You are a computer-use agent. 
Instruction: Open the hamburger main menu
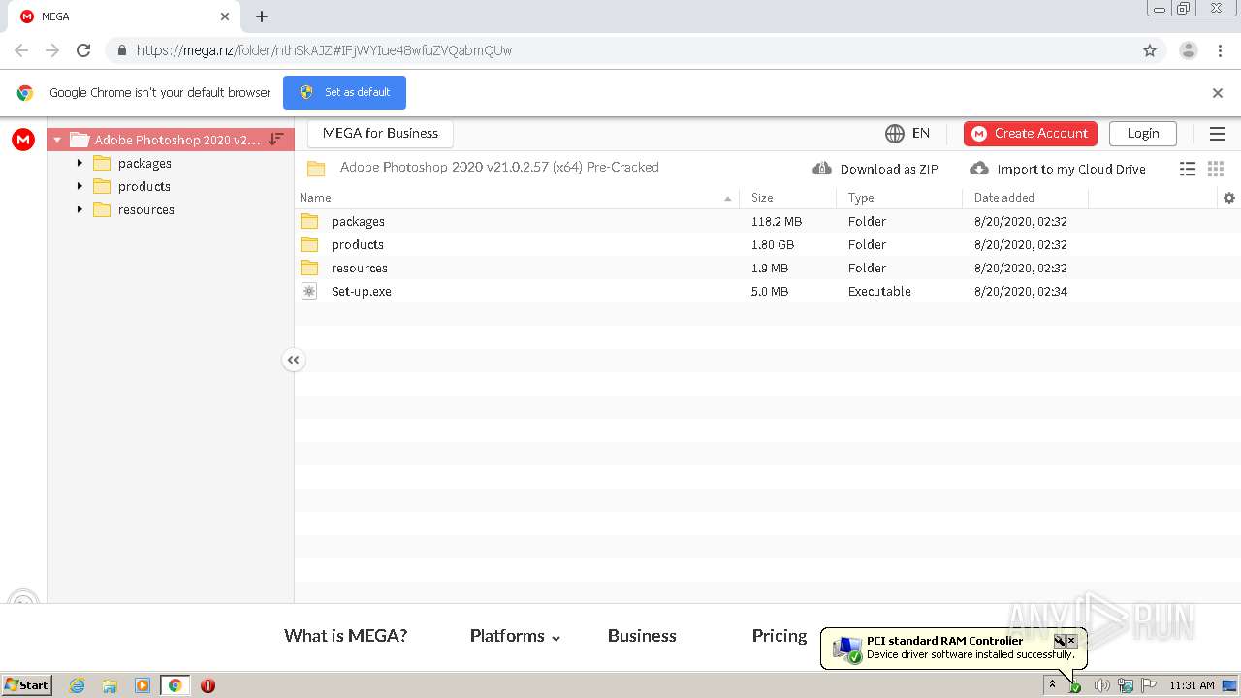click(x=1218, y=134)
